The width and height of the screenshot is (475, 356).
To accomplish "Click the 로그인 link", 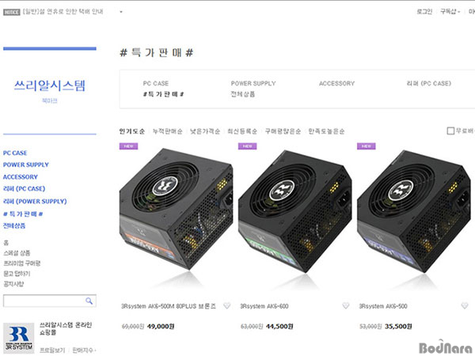I will [424, 12].
